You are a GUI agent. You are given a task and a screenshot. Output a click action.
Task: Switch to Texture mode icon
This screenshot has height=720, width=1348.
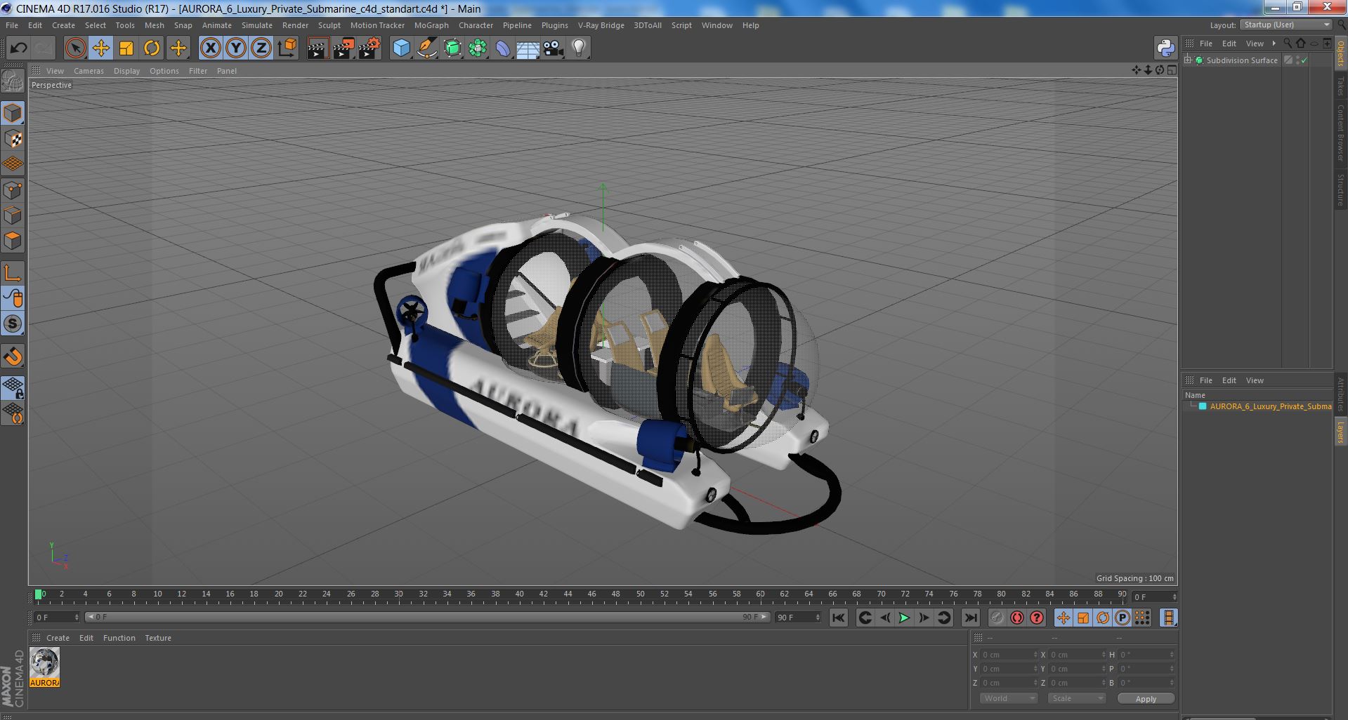pos(13,138)
